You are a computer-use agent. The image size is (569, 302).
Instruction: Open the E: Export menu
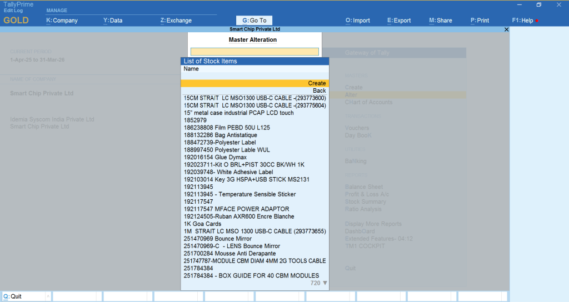399,21
